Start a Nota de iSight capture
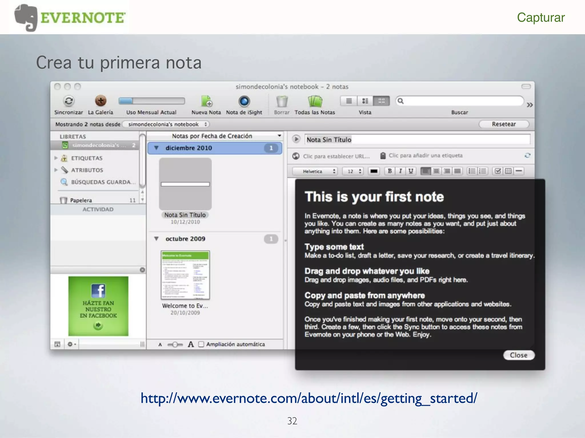585x438 pixels. pos(244,101)
